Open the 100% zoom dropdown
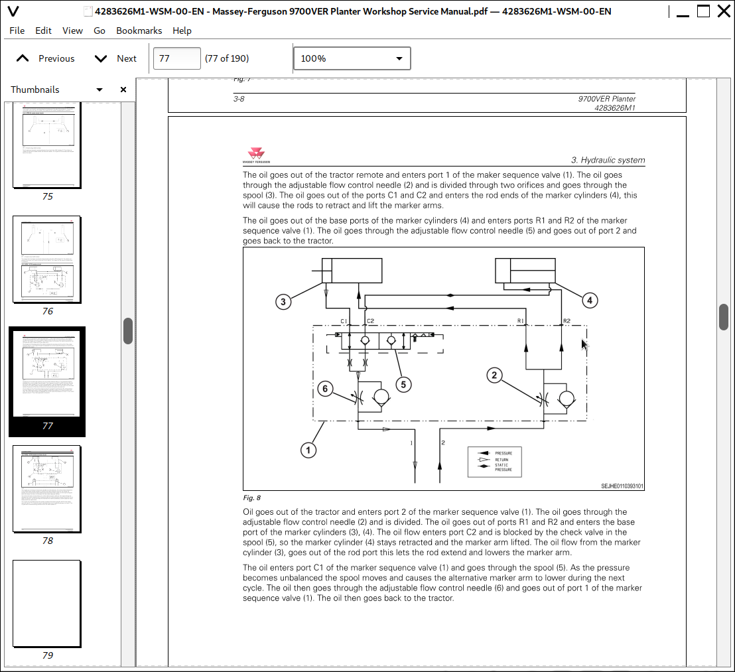The height and width of the screenshot is (672, 735). (x=352, y=58)
